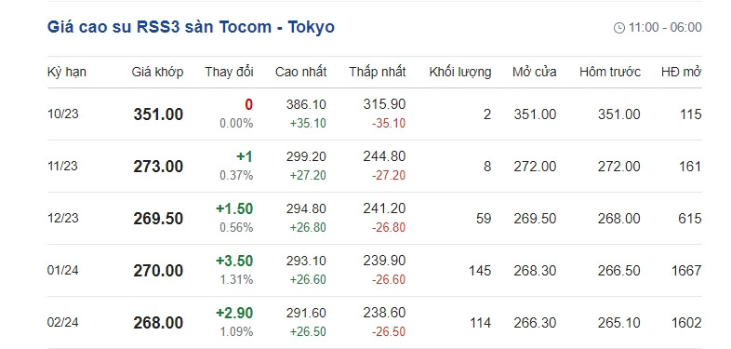Select the 1667 open interest value
This screenshot has width=731, height=349.
point(686,271)
